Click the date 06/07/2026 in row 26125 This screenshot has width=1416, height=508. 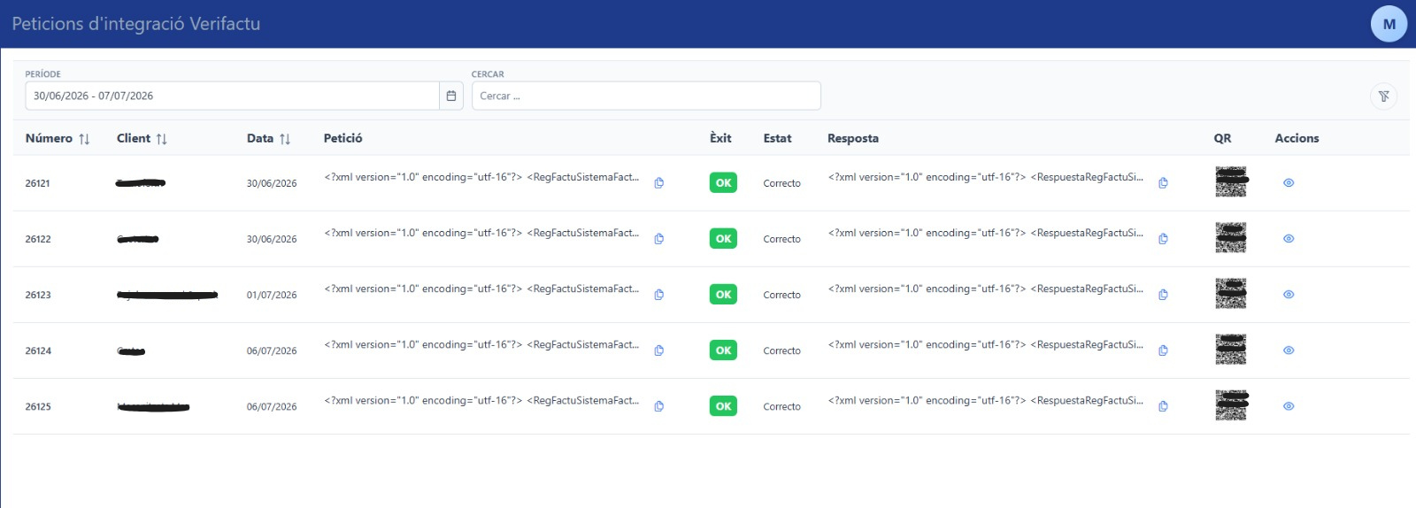click(x=272, y=406)
